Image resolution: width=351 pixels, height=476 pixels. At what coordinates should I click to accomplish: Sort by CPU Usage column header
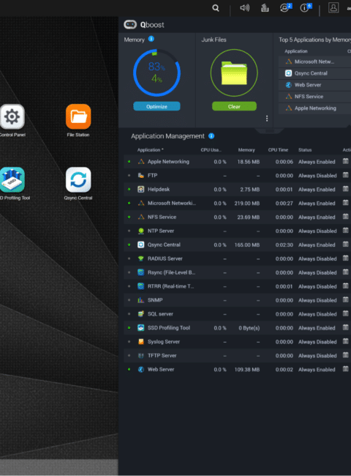pos(211,150)
